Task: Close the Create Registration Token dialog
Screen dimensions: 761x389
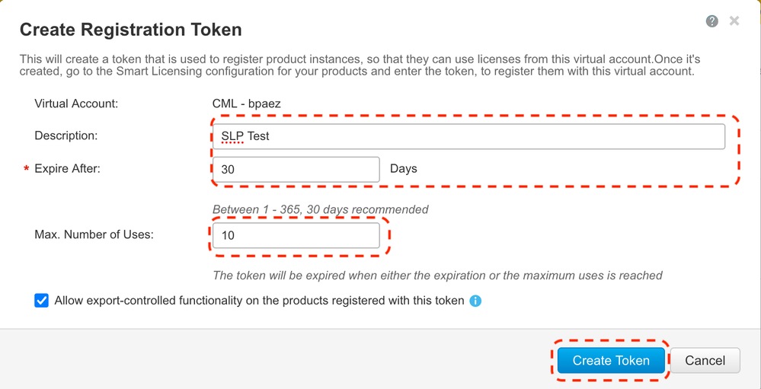Action: click(734, 21)
